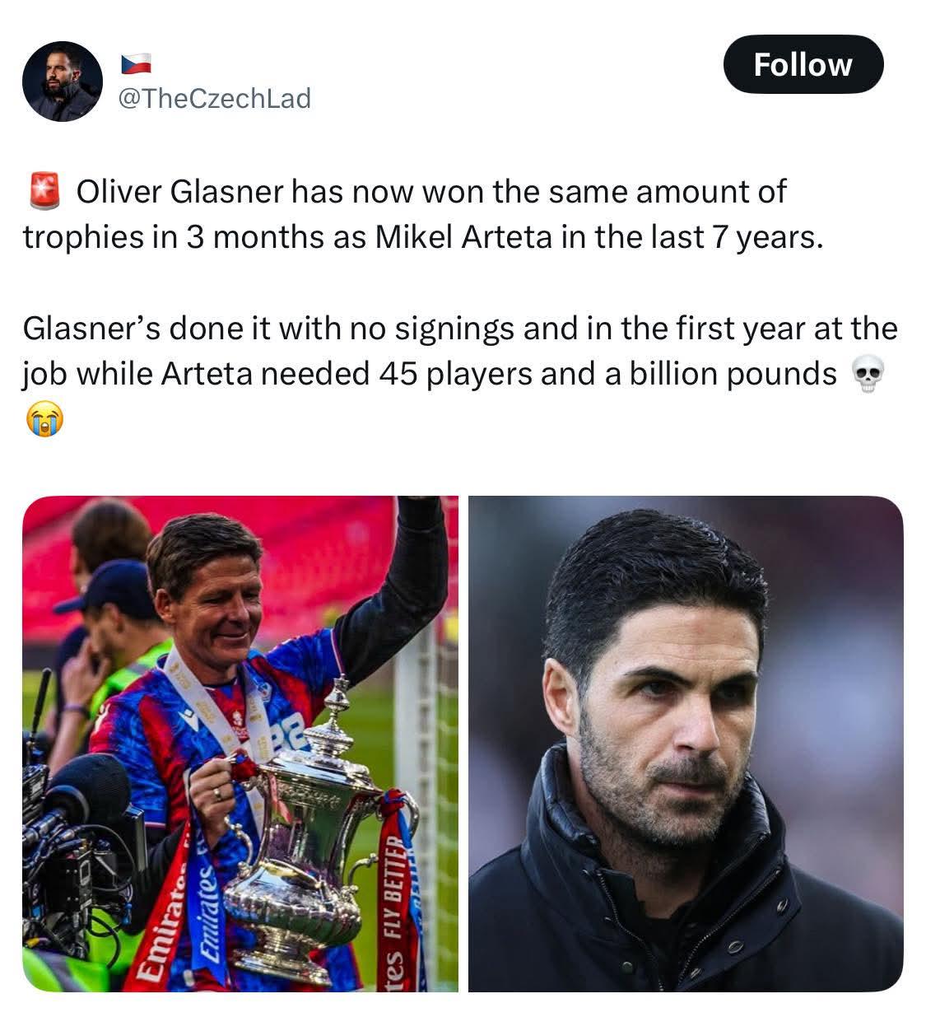This screenshot has width=926, height=1017.
Task: Click the loudly crying face emoji
Action: (x=44, y=420)
